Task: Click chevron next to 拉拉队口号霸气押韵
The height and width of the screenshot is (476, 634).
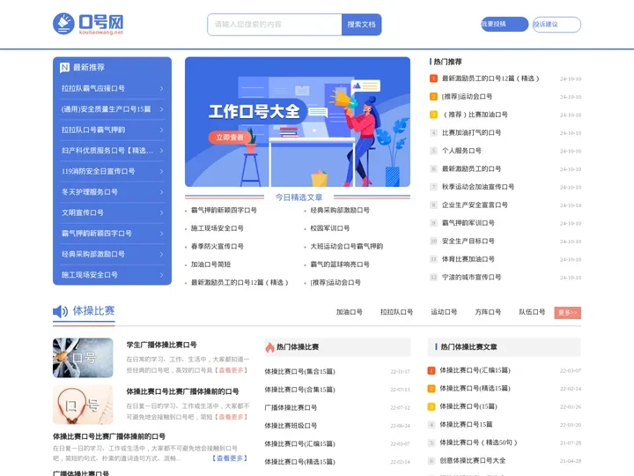Action: pos(161,130)
